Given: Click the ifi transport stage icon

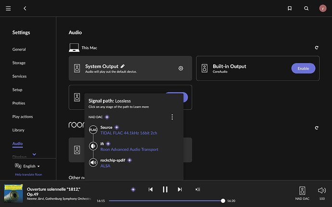Looking at the screenshot, I should pos(93,146).
